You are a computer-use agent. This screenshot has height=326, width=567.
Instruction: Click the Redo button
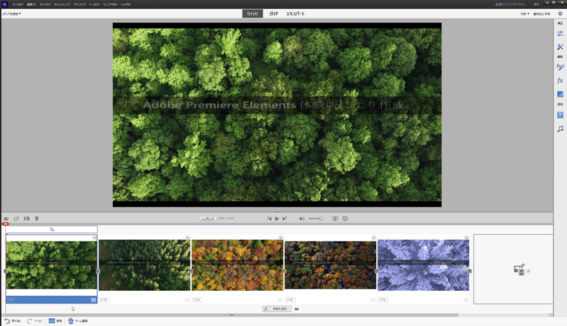(x=35, y=321)
